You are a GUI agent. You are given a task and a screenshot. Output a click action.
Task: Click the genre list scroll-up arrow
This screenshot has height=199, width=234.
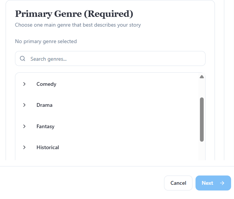(202, 77)
